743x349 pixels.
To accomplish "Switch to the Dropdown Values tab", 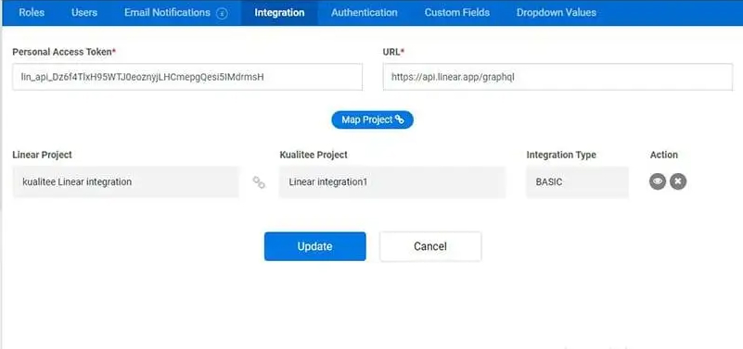I will coord(557,13).
